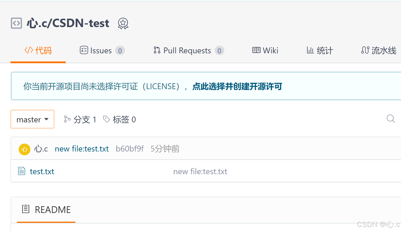Click the search magnifier icon
This screenshot has height=231, width=401.
391,119
